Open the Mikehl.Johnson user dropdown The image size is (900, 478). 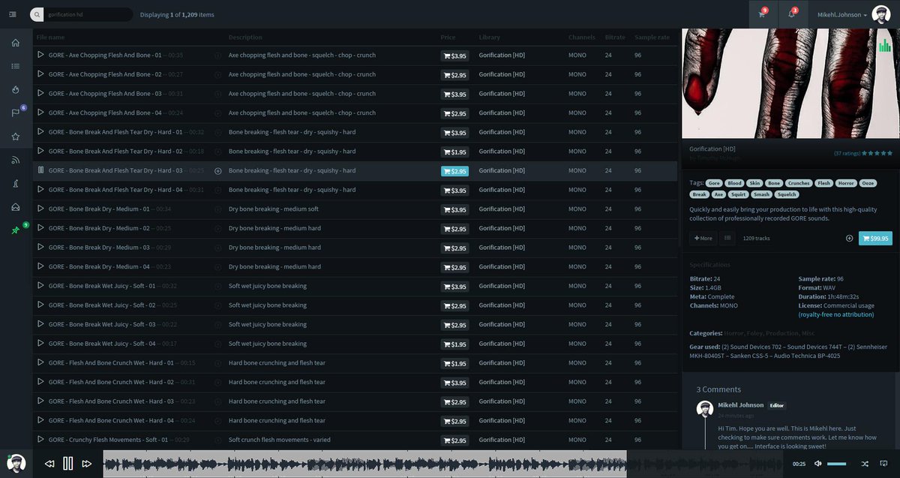point(842,15)
